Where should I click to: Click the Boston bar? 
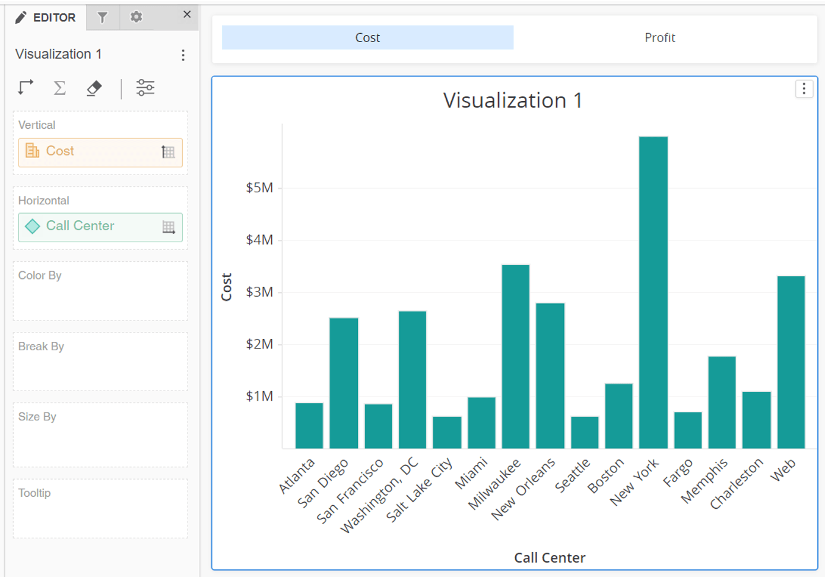(619, 416)
